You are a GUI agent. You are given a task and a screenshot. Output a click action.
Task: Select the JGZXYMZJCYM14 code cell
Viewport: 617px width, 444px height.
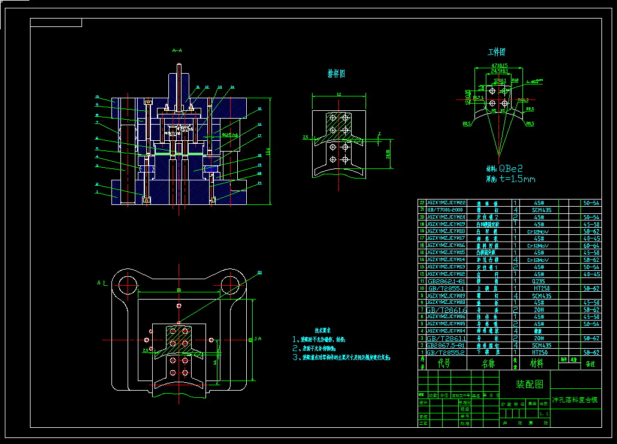point(446,260)
